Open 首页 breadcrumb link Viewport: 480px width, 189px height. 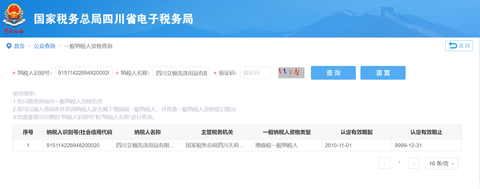[x=19, y=46]
